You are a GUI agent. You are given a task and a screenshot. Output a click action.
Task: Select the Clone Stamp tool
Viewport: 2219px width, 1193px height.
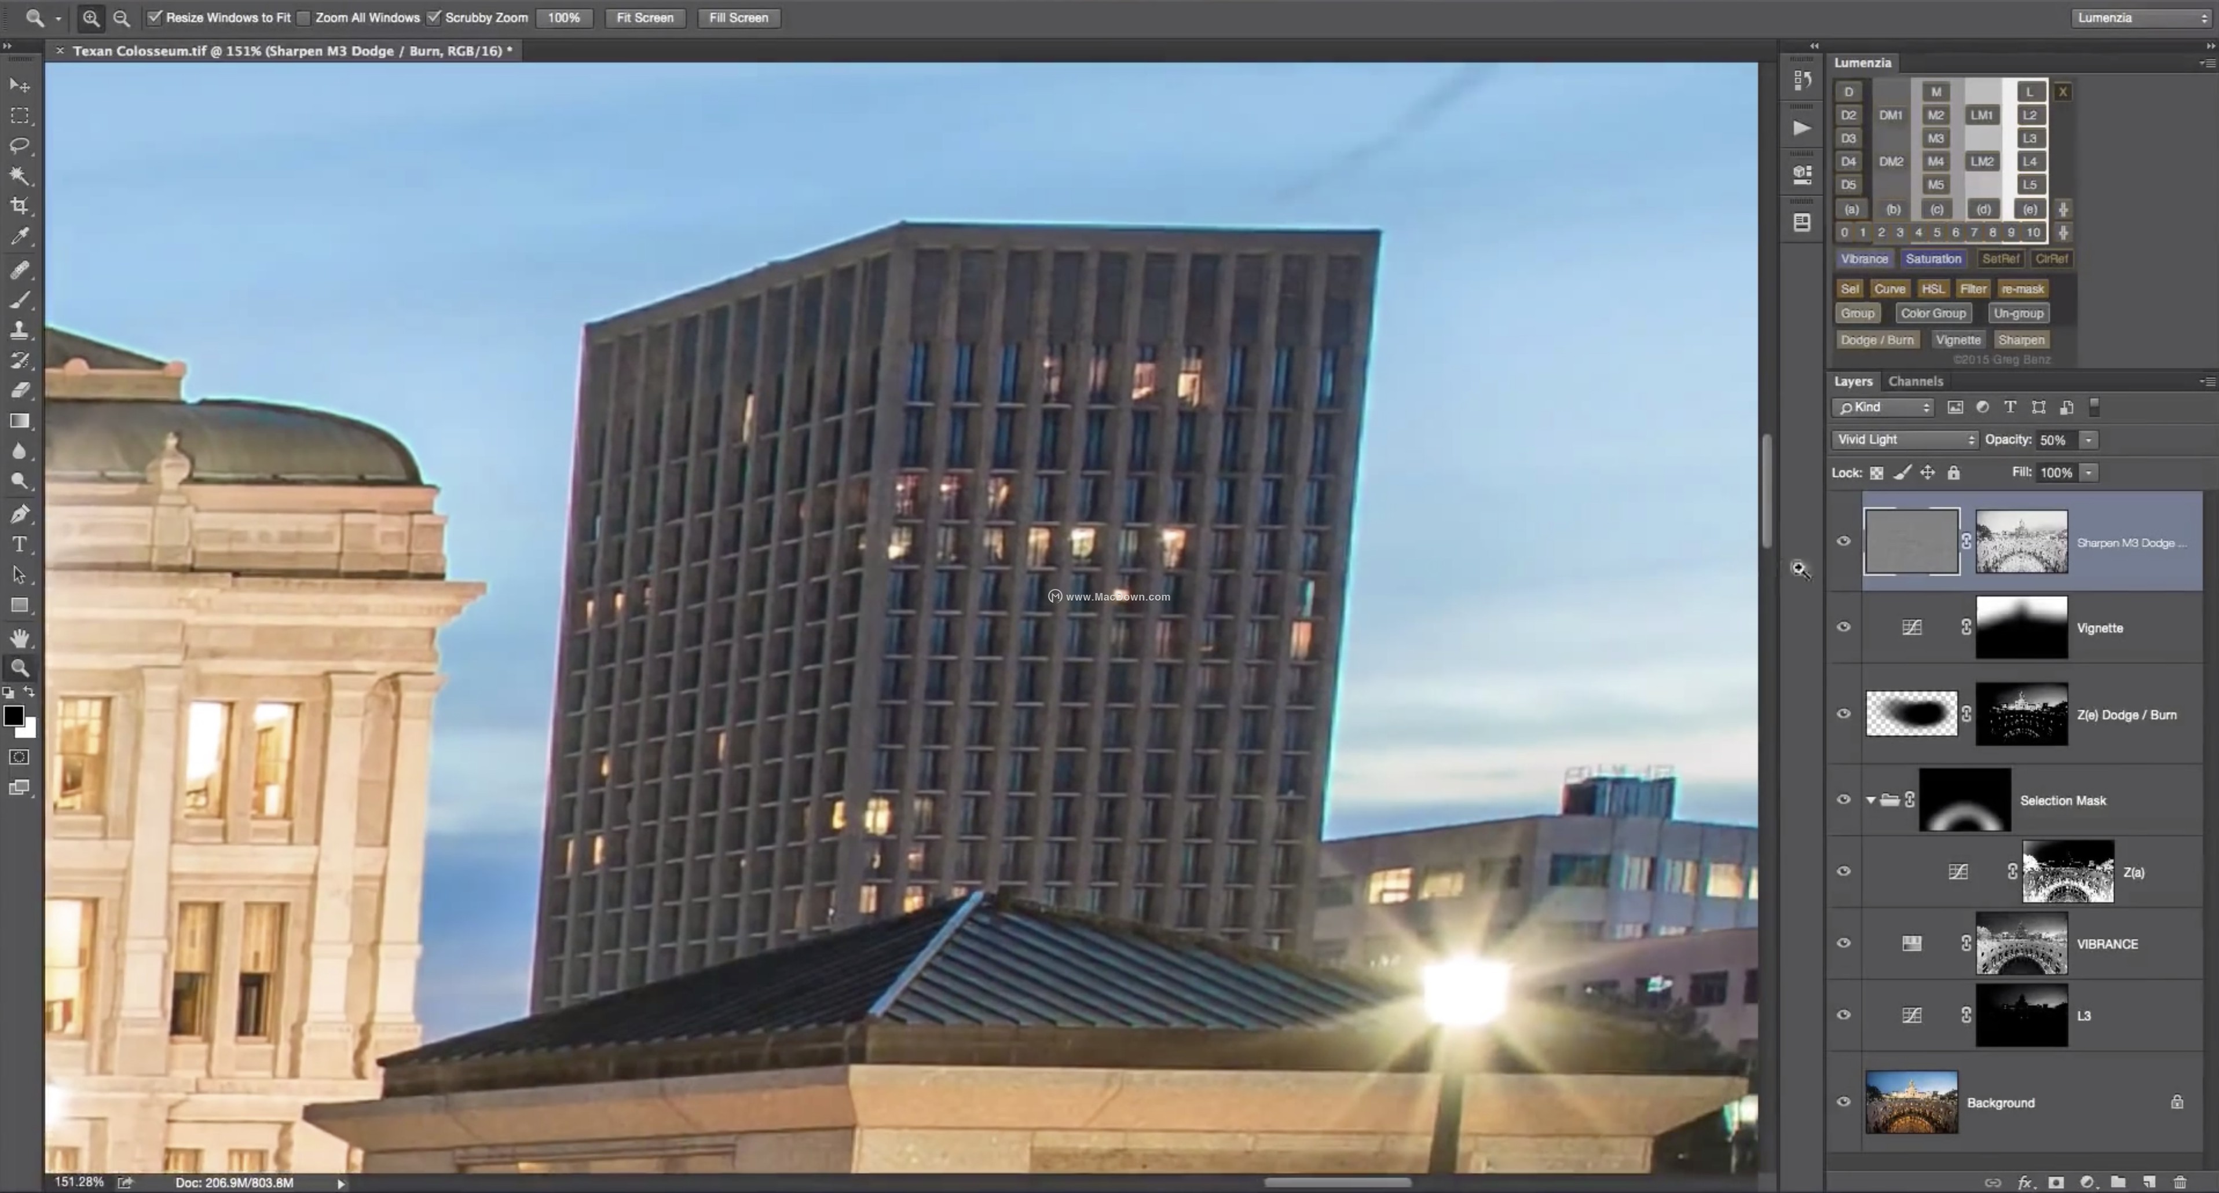[19, 330]
